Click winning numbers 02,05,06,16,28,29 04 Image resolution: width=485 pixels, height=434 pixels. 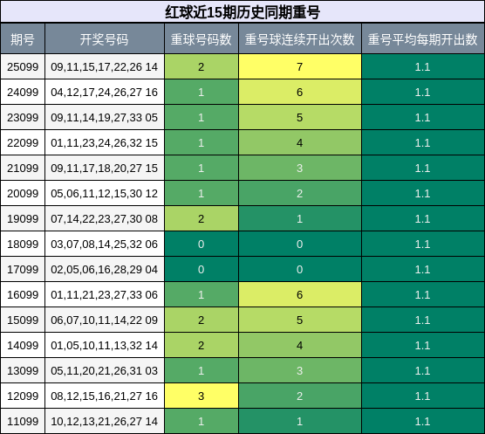click(105, 270)
